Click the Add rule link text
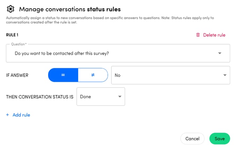 (21, 115)
